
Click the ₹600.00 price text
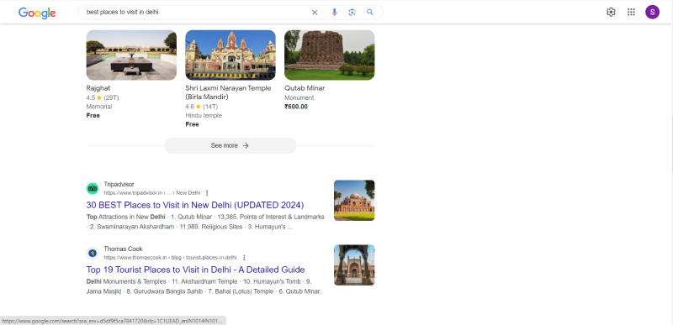(x=296, y=107)
